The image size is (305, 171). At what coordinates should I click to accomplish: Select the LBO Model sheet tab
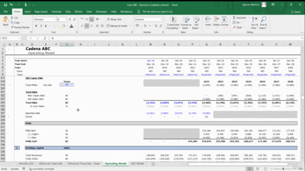(x=137, y=163)
